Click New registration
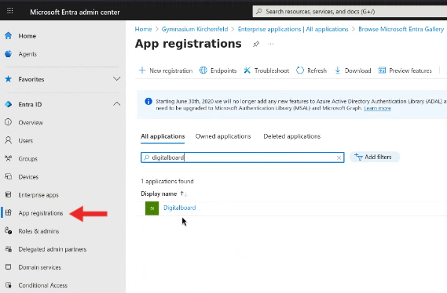The width and height of the screenshot is (447, 293). click(x=166, y=71)
